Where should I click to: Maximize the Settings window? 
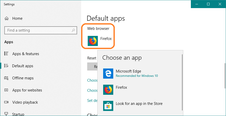208,4
